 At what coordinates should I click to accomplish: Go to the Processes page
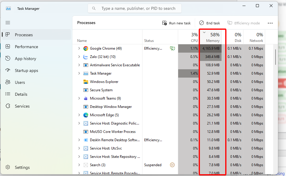coord(36,34)
